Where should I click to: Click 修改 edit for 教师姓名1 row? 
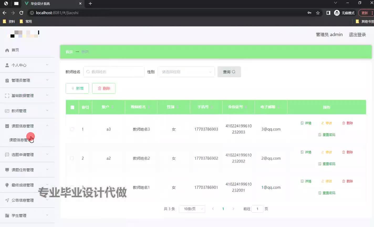point(327,181)
